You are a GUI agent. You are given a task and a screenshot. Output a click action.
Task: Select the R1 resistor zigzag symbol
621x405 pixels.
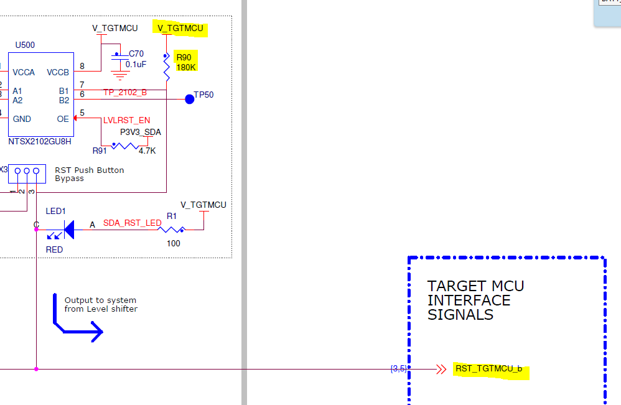point(172,230)
